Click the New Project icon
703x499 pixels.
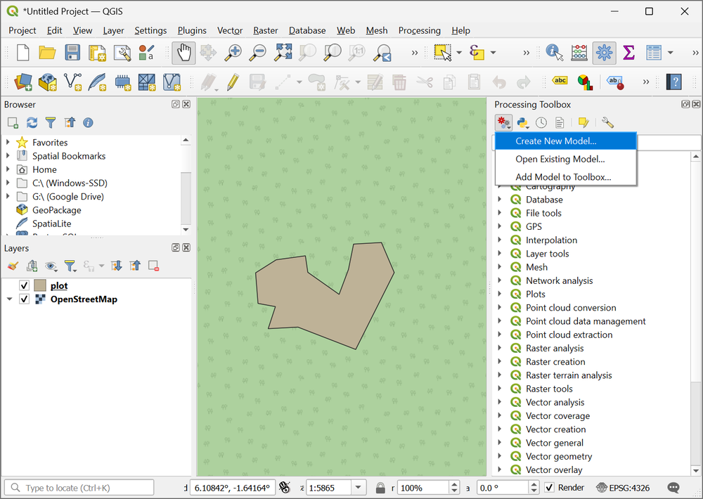pyautogui.click(x=22, y=53)
